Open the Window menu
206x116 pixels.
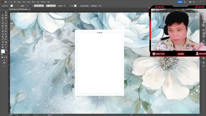pyautogui.click(x=43, y=2)
